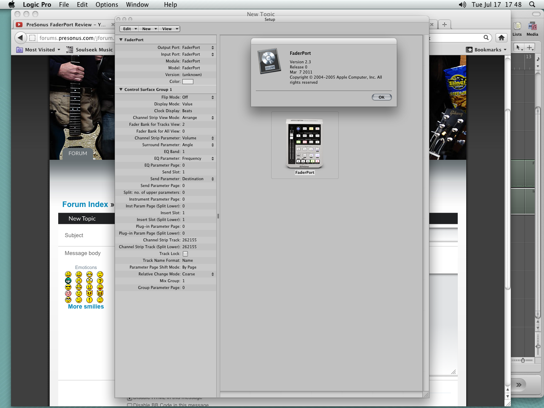Insert the rolling eyes emoticon

coord(68,300)
